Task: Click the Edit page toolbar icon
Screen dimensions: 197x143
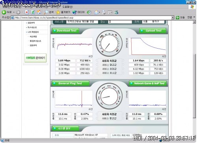Action: click(x=110, y=12)
